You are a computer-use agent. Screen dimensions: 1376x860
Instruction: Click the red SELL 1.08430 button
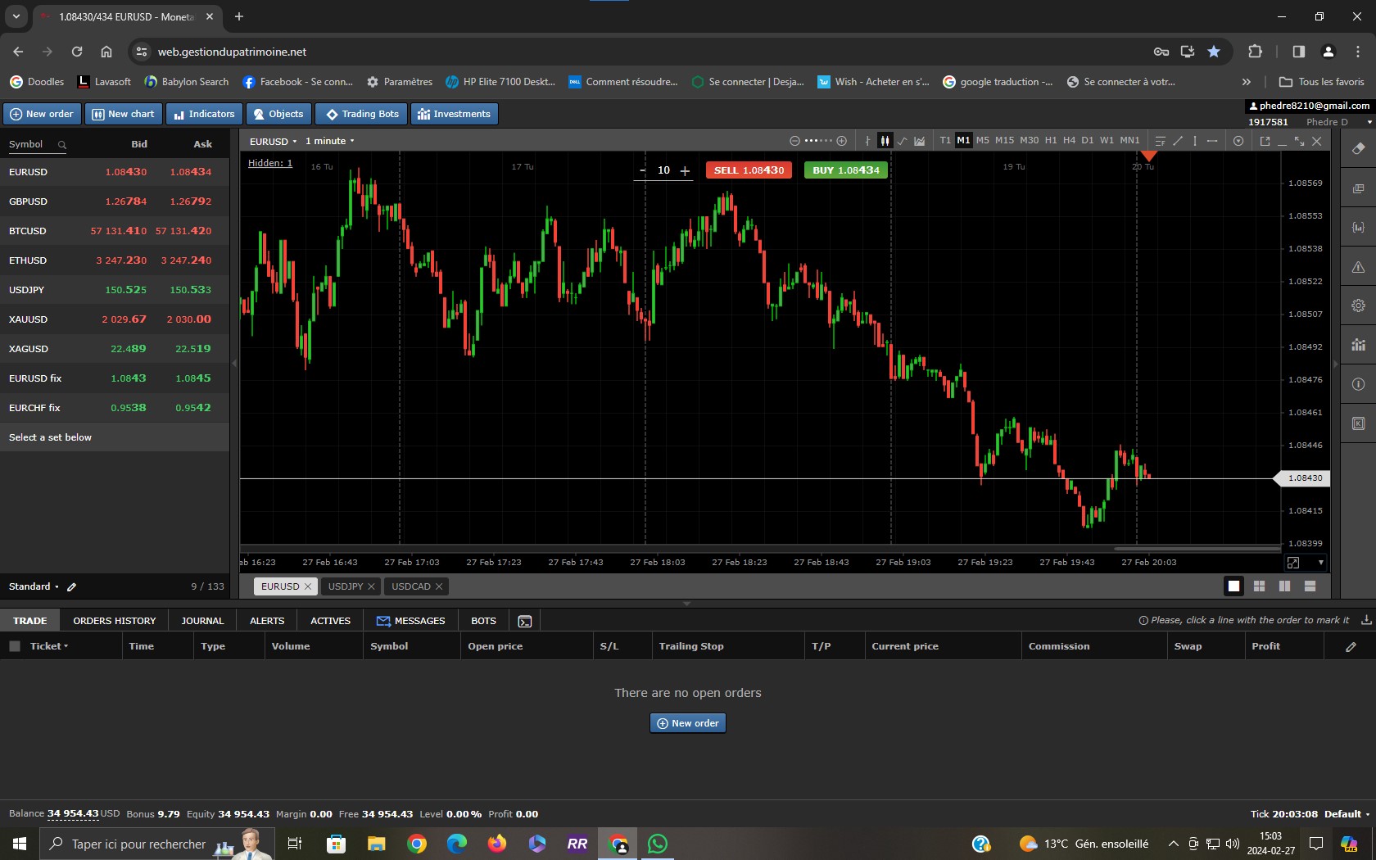click(749, 170)
